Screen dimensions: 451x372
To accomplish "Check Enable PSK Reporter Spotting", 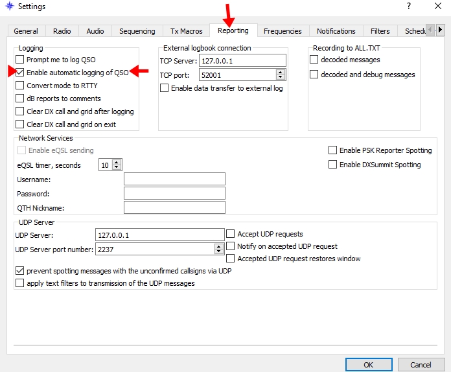I will click(x=333, y=150).
